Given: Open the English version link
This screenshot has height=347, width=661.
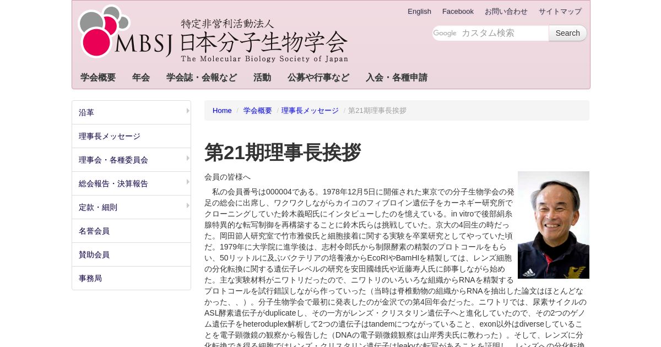Looking at the screenshot, I should click(419, 11).
